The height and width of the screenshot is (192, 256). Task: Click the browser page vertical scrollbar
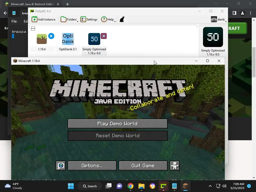254,62
